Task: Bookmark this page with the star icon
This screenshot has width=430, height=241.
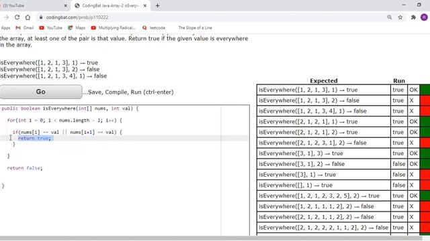Action: click(x=400, y=17)
